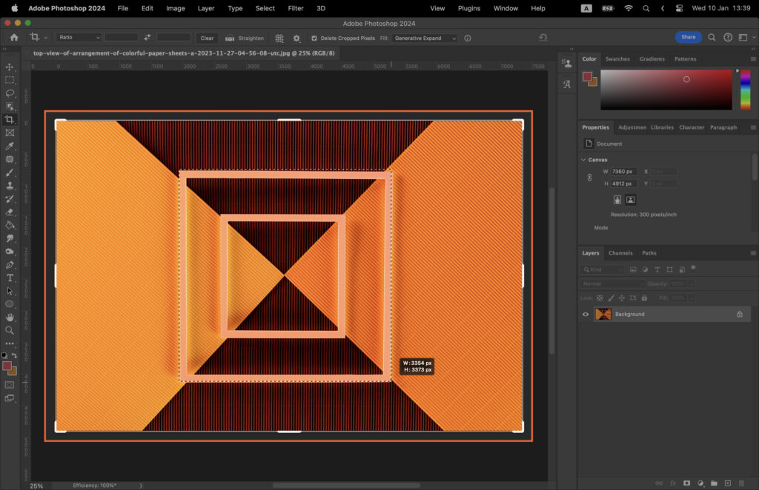
Task: Toggle the lock on the Background layer
Action: [740, 314]
